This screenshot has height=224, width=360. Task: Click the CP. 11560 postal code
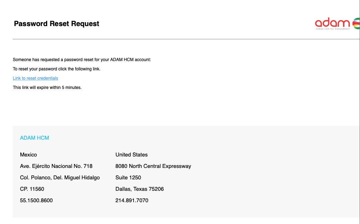[32, 189]
